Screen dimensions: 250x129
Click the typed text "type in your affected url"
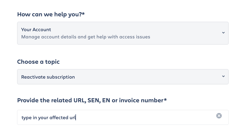pos(48,117)
